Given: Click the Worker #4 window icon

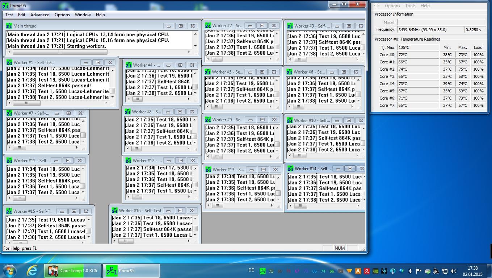Looking at the screenshot, I should coord(129,65).
